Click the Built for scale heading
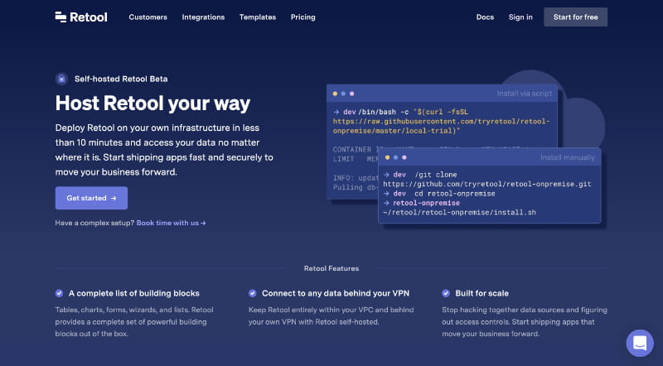This screenshot has height=366, width=663. (x=482, y=293)
